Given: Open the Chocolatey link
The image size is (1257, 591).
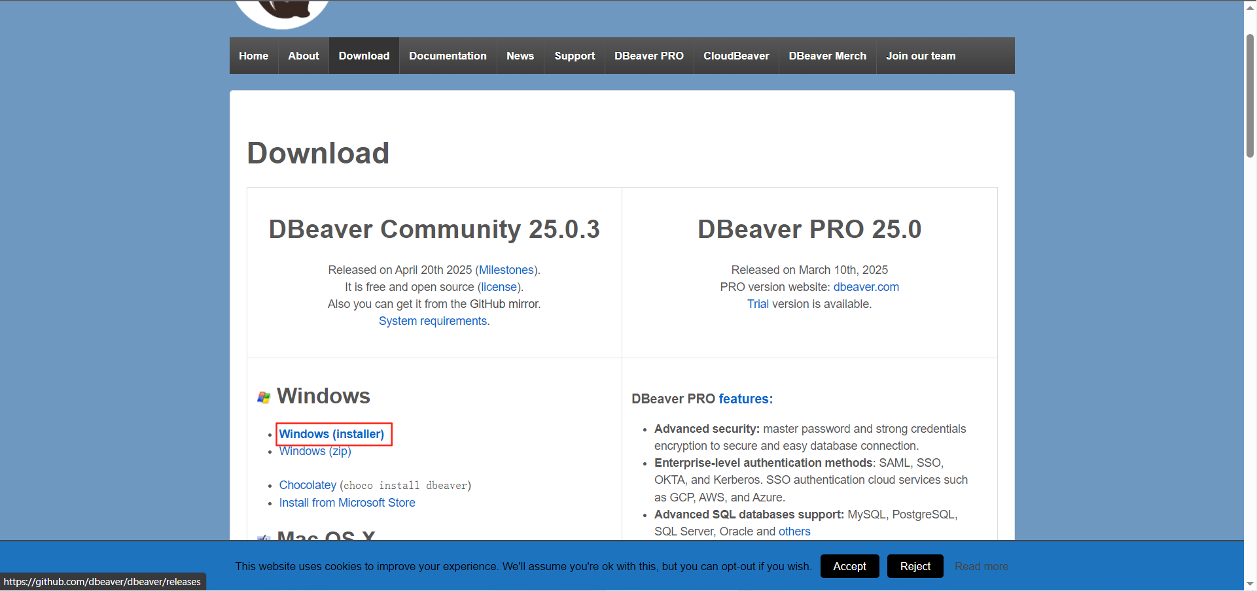Looking at the screenshot, I should (308, 485).
